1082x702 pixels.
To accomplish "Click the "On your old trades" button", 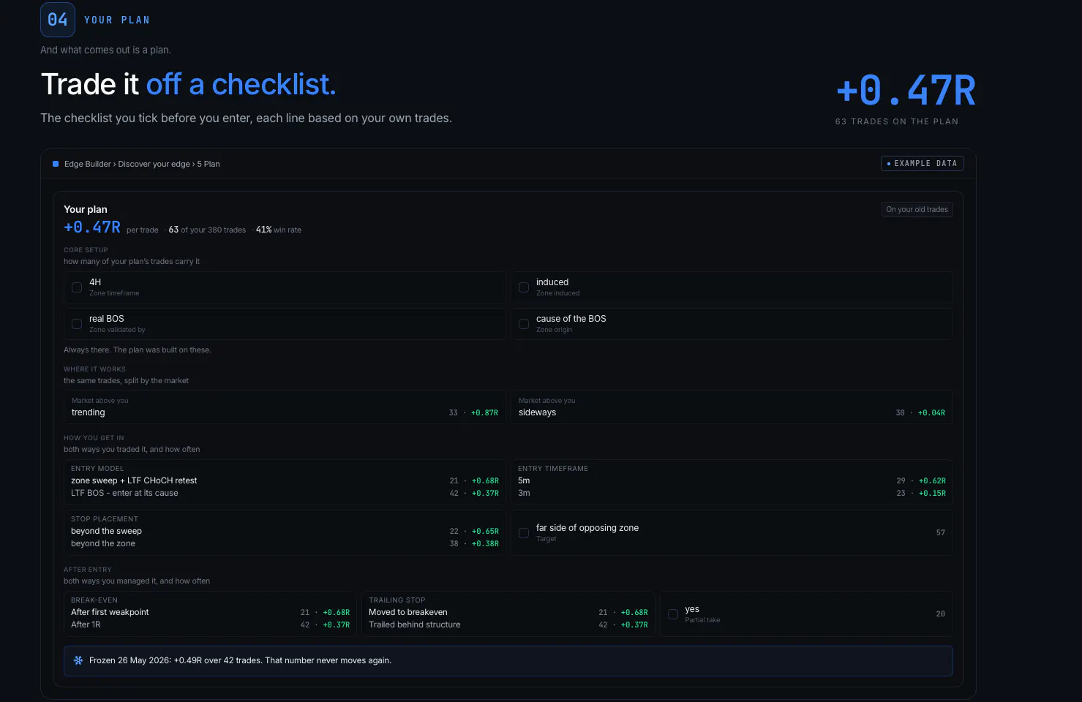I will pos(917,210).
